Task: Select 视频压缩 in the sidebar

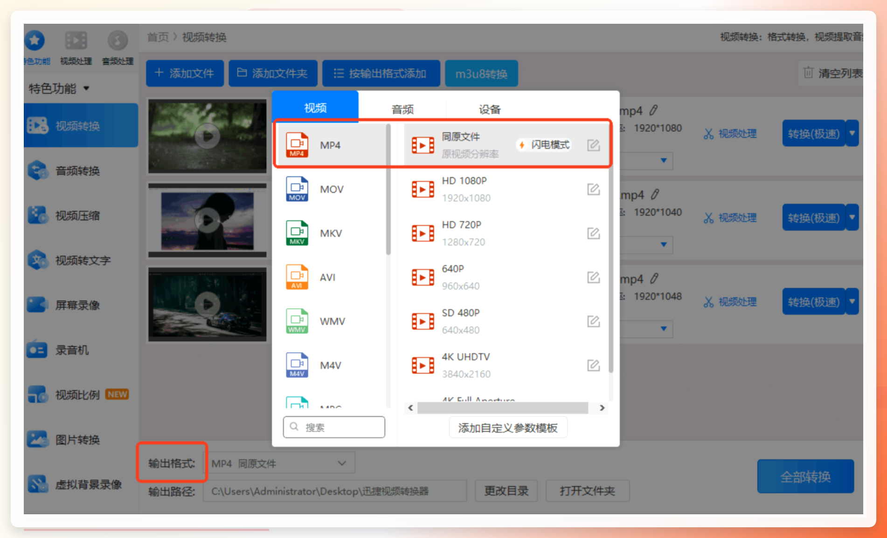Action: [x=81, y=215]
